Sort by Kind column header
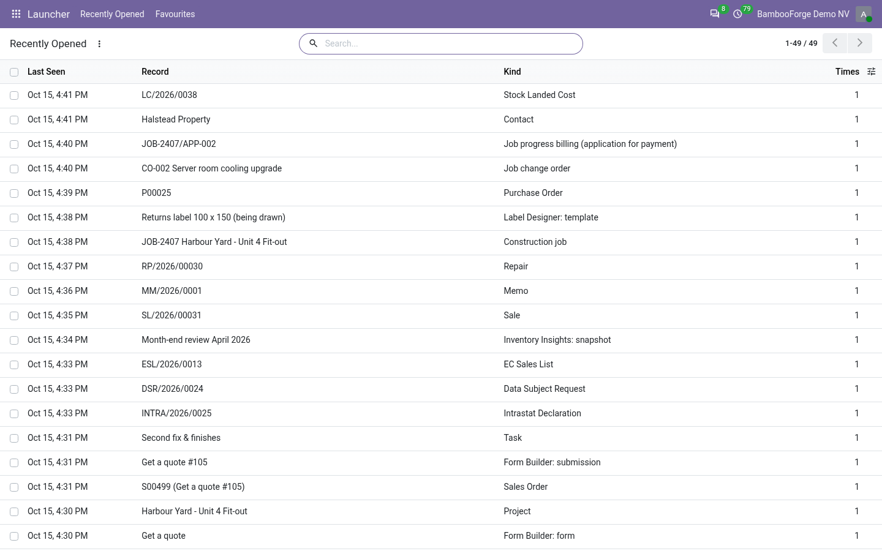 [x=512, y=72]
